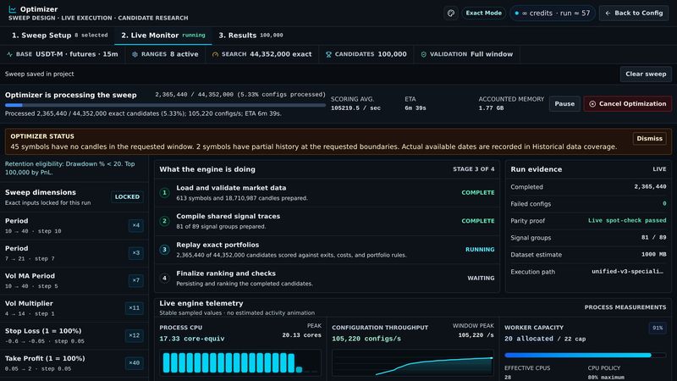Click the 'Dataset estimate' value 1000 MB
The image size is (677, 381).
653,255
